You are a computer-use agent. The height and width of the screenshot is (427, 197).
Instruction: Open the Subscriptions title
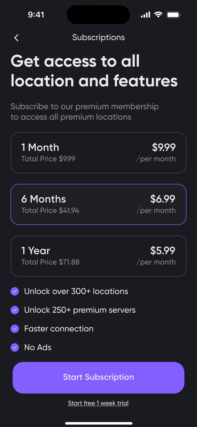click(x=99, y=37)
